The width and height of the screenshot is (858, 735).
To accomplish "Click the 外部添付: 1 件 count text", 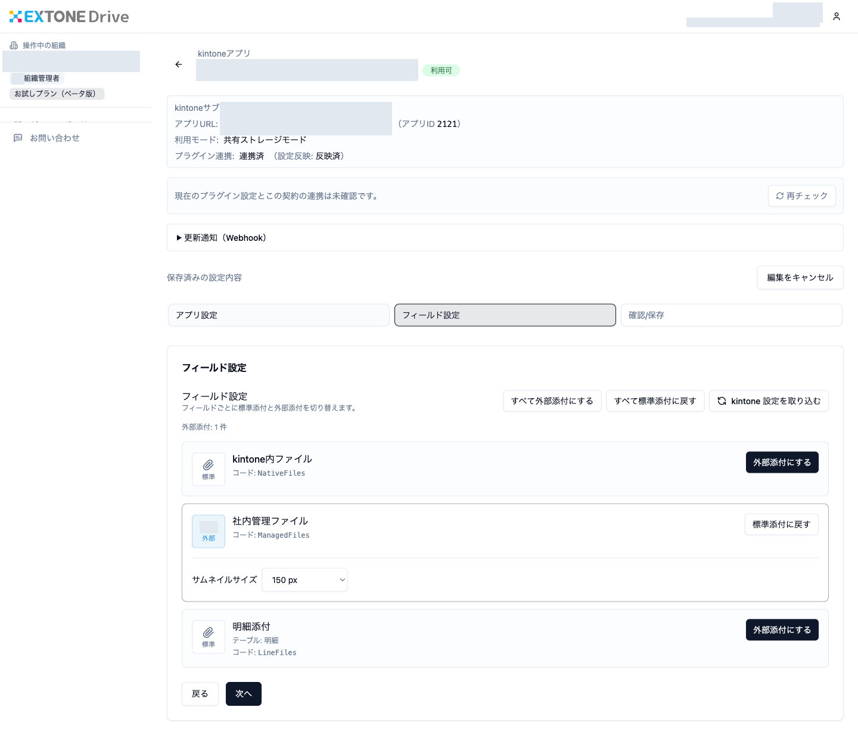I will pyautogui.click(x=204, y=427).
